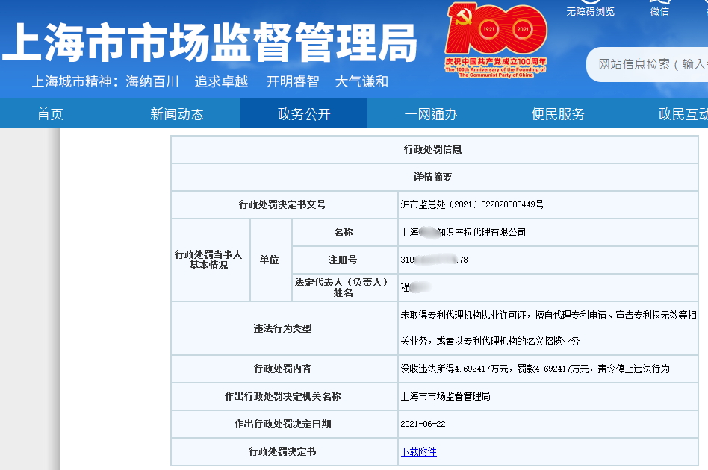This screenshot has width=708, height=470.
Task: Select the decision number 沪市监总处〔2021〕322020000449号
Action: coord(472,204)
